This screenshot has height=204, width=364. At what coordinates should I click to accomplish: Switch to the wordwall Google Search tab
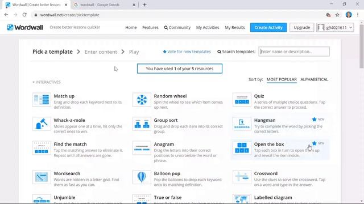[100, 5]
